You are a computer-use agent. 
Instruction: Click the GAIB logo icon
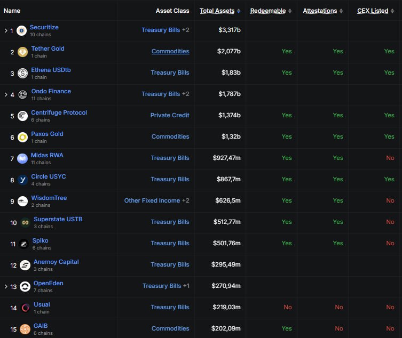pos(25,329)
